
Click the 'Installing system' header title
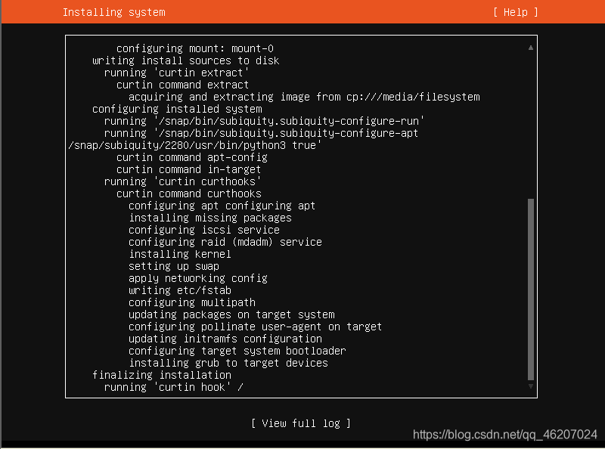[x=114, y=12]
